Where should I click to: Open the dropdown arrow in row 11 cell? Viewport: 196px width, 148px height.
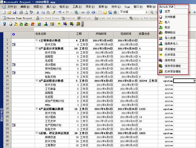(x=194, y=81)
